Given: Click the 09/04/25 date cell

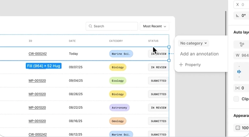Looking at the screenshot, I should (x=76, y=81).
